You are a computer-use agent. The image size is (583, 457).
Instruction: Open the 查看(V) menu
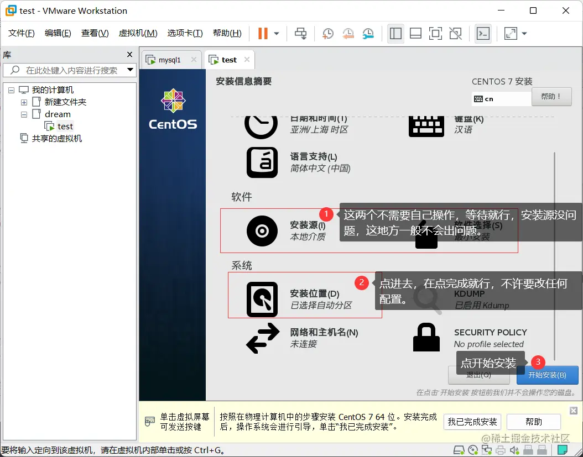click(95, 33)
